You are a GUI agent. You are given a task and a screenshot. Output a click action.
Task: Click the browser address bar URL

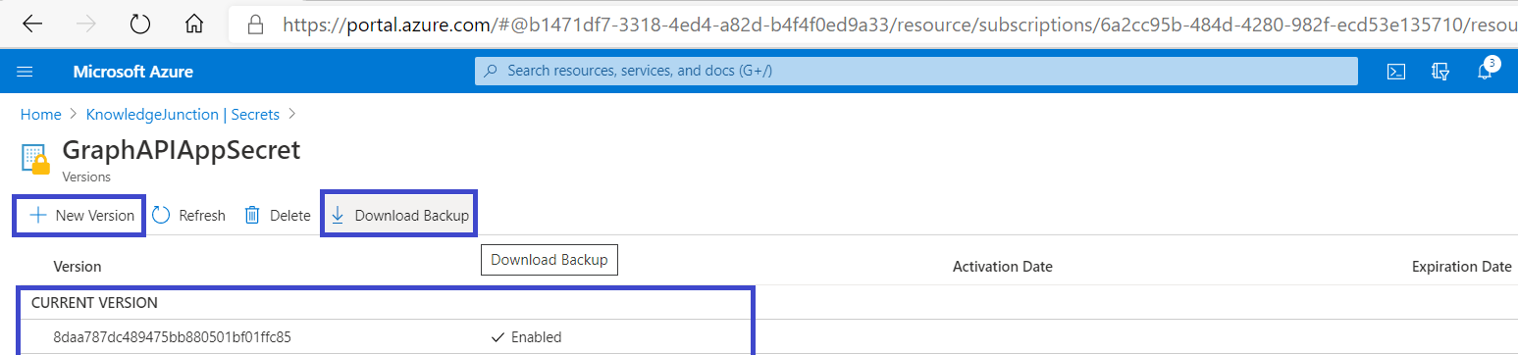[x=900, y=23]
